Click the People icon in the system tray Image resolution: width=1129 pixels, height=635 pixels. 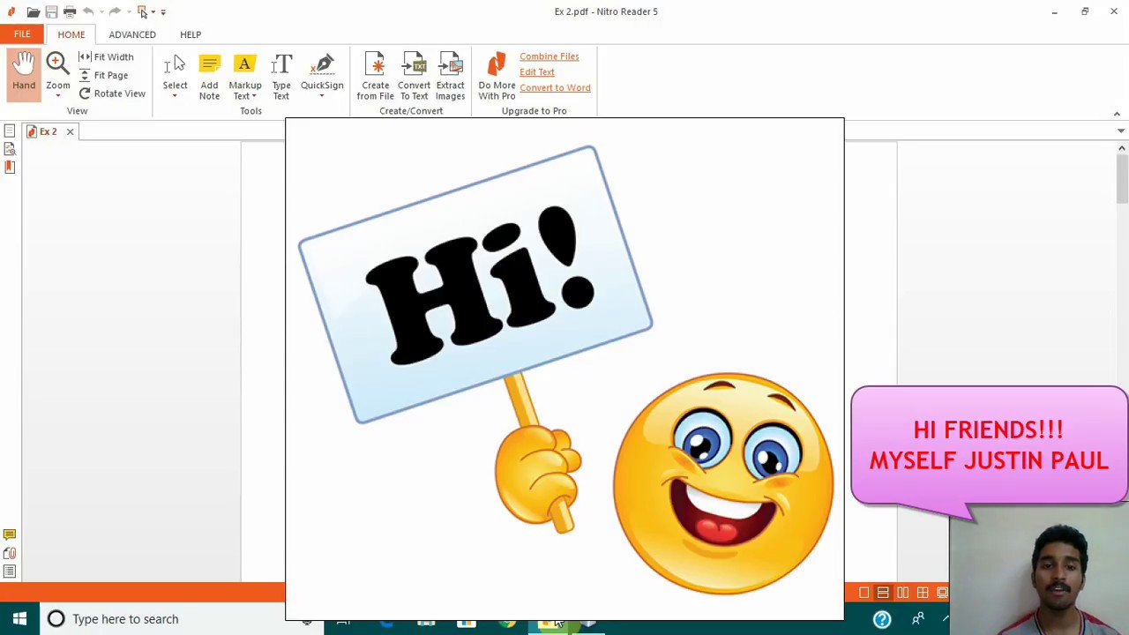click(x=918, y=619)
